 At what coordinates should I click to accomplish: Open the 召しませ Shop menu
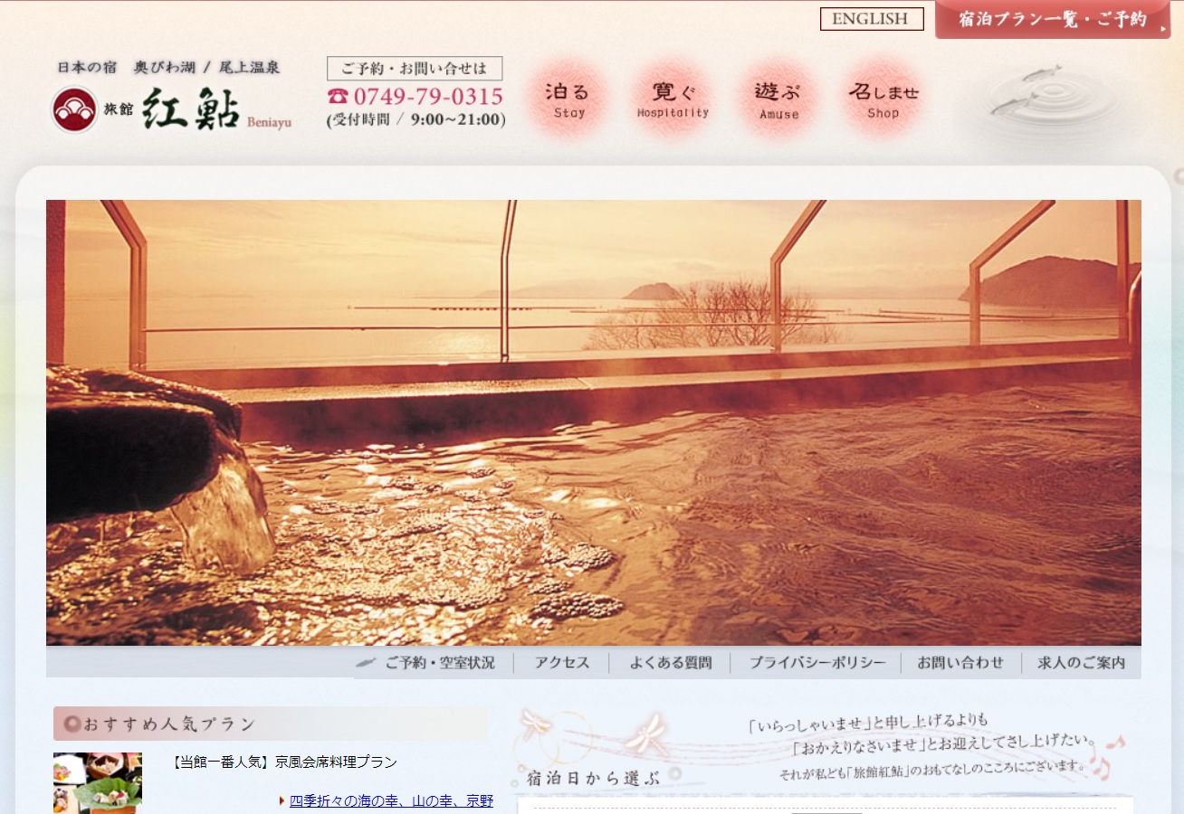click(x=883, y=99)
